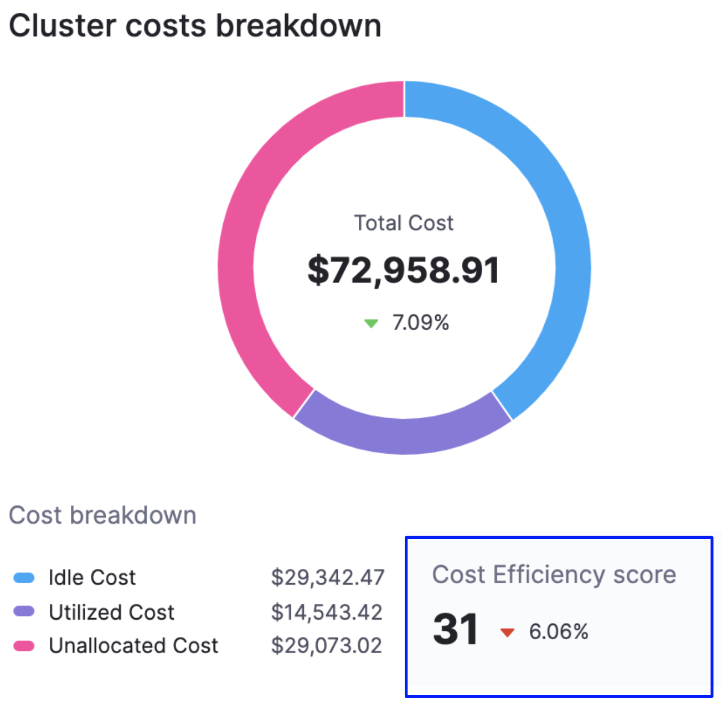
Task: Click the Cost Efficiency score heading
Action: point(554,574)
